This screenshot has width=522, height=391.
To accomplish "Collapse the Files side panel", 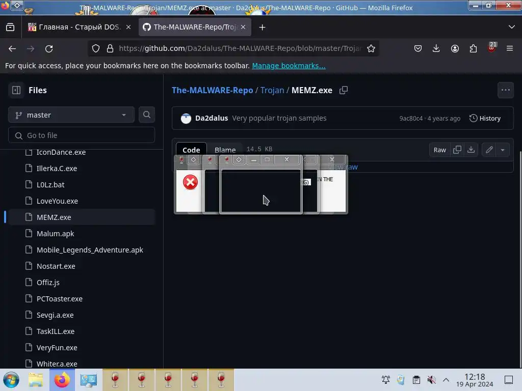I will [x=16, y=90].
